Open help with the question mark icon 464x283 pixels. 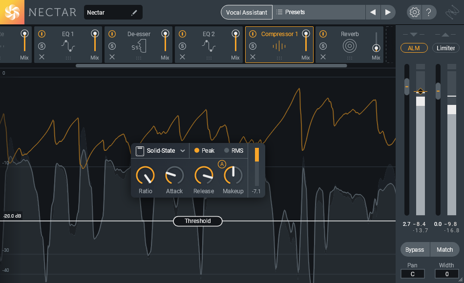pyautogui.click(x=428, y=12)
